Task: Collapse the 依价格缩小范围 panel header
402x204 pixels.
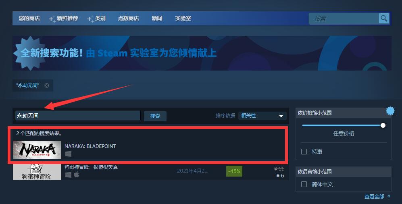Action: (x=343, y=113)
